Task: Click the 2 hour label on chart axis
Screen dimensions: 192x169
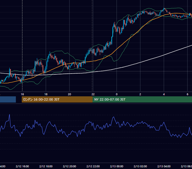Action: (140, 94)
